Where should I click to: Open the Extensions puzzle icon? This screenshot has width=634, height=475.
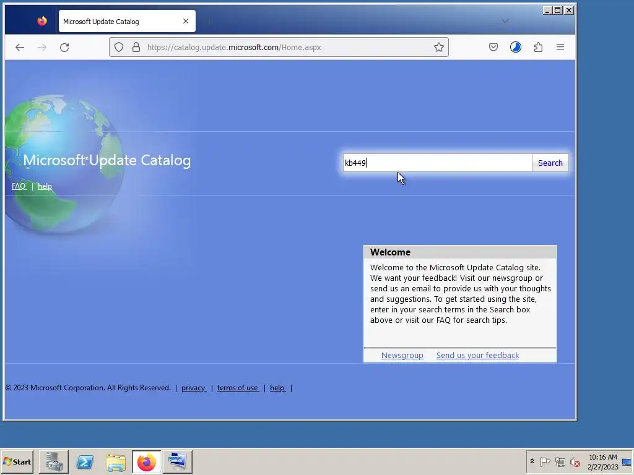coord(538,47)
